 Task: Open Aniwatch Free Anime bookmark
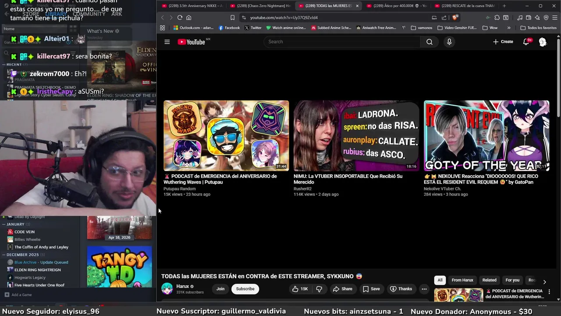pos(376,28)
